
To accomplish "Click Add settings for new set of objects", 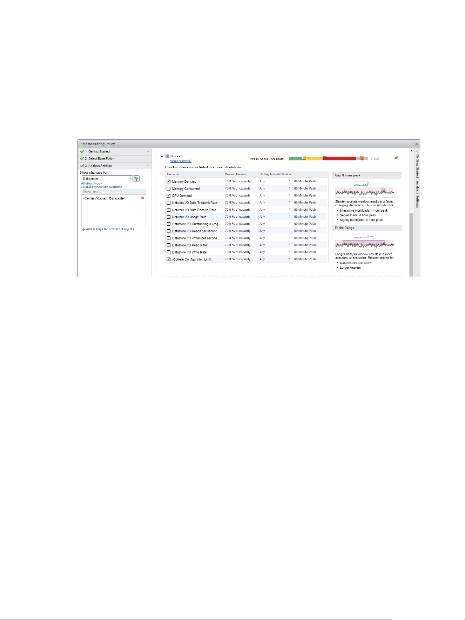I will tap(110, 229).
